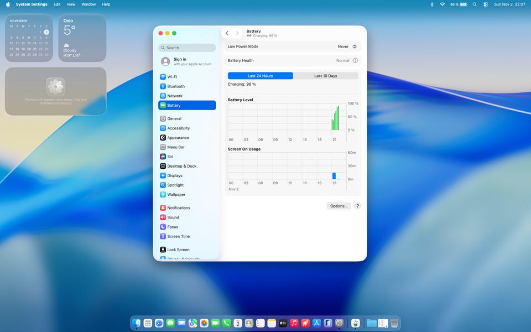Open the Screen Time pane
531x332 pixels.
[178, 236]
